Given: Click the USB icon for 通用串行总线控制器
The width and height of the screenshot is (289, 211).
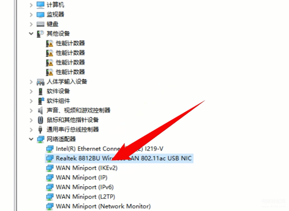Looking at the screenshot, I should pyautogui.click(x=40, y=130).
